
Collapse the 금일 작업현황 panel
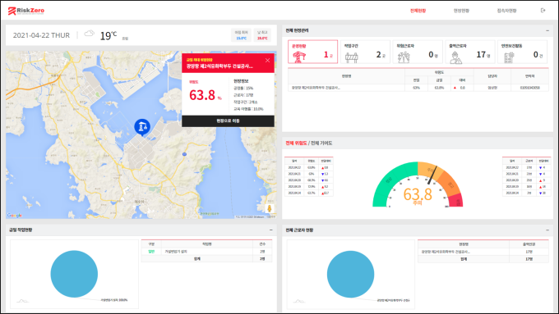point(271,230)
